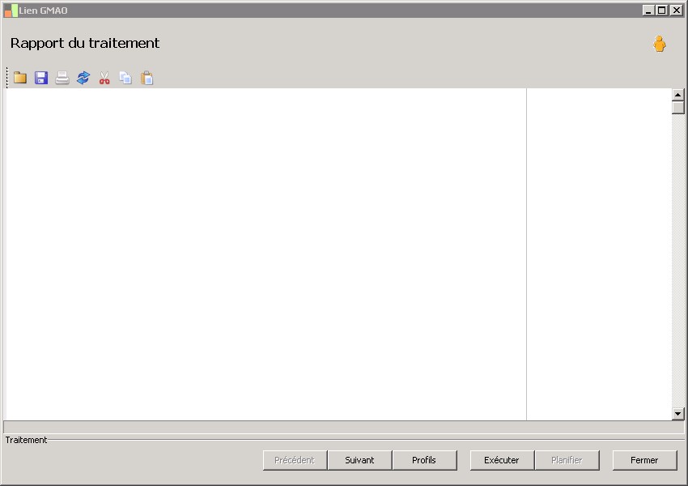688x486 pixels.
Task: Click the Suivant button
Action: click(359, 460)
